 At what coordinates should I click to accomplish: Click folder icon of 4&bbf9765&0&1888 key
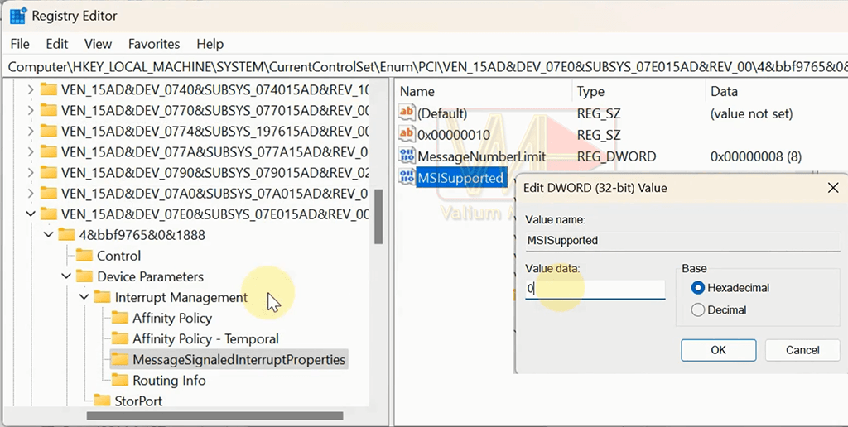[x=66, y=234]
